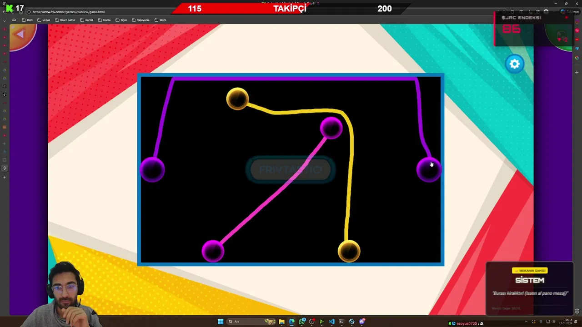
Task: Select the top yellow node
Action: coord(237,99)
